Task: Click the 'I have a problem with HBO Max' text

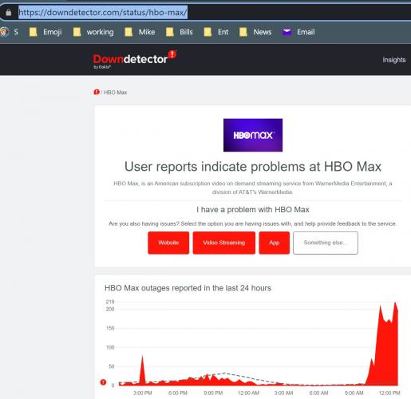Action: point(253,210)
